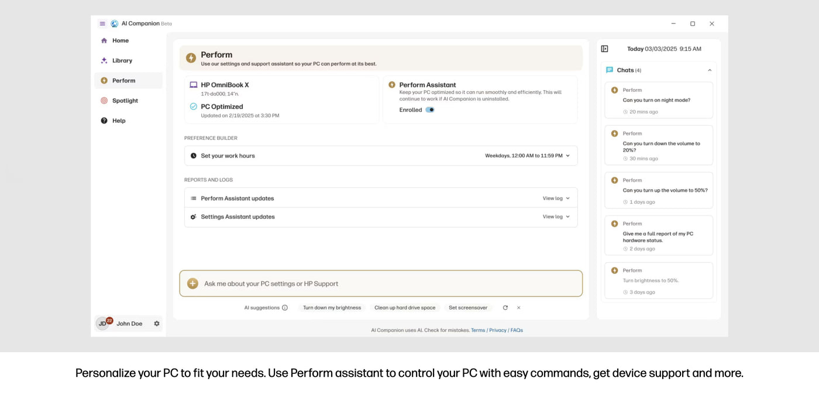Refresh the AI suggestions
The image size is (819, 409).
[x=505, y=308]
